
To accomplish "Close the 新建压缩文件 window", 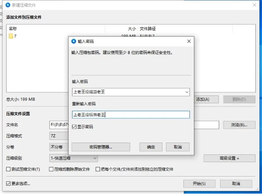I will pos(254,5).
